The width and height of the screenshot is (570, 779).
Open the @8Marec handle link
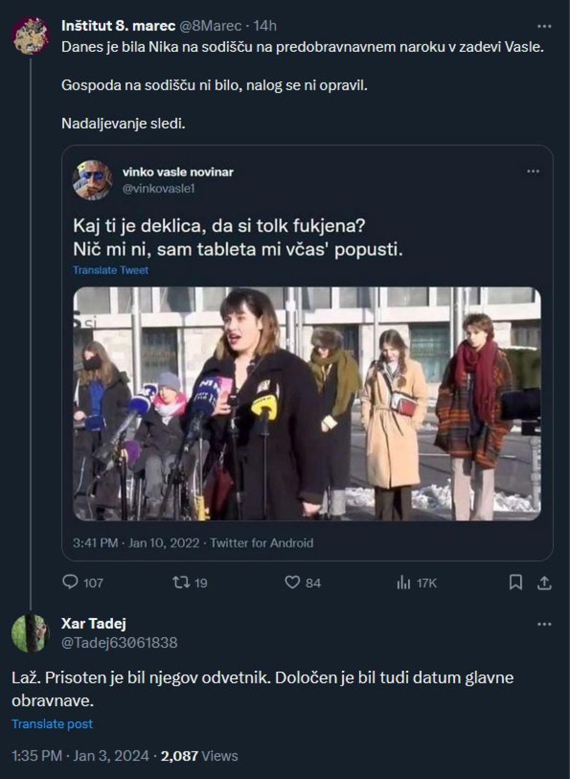[210, 26]
